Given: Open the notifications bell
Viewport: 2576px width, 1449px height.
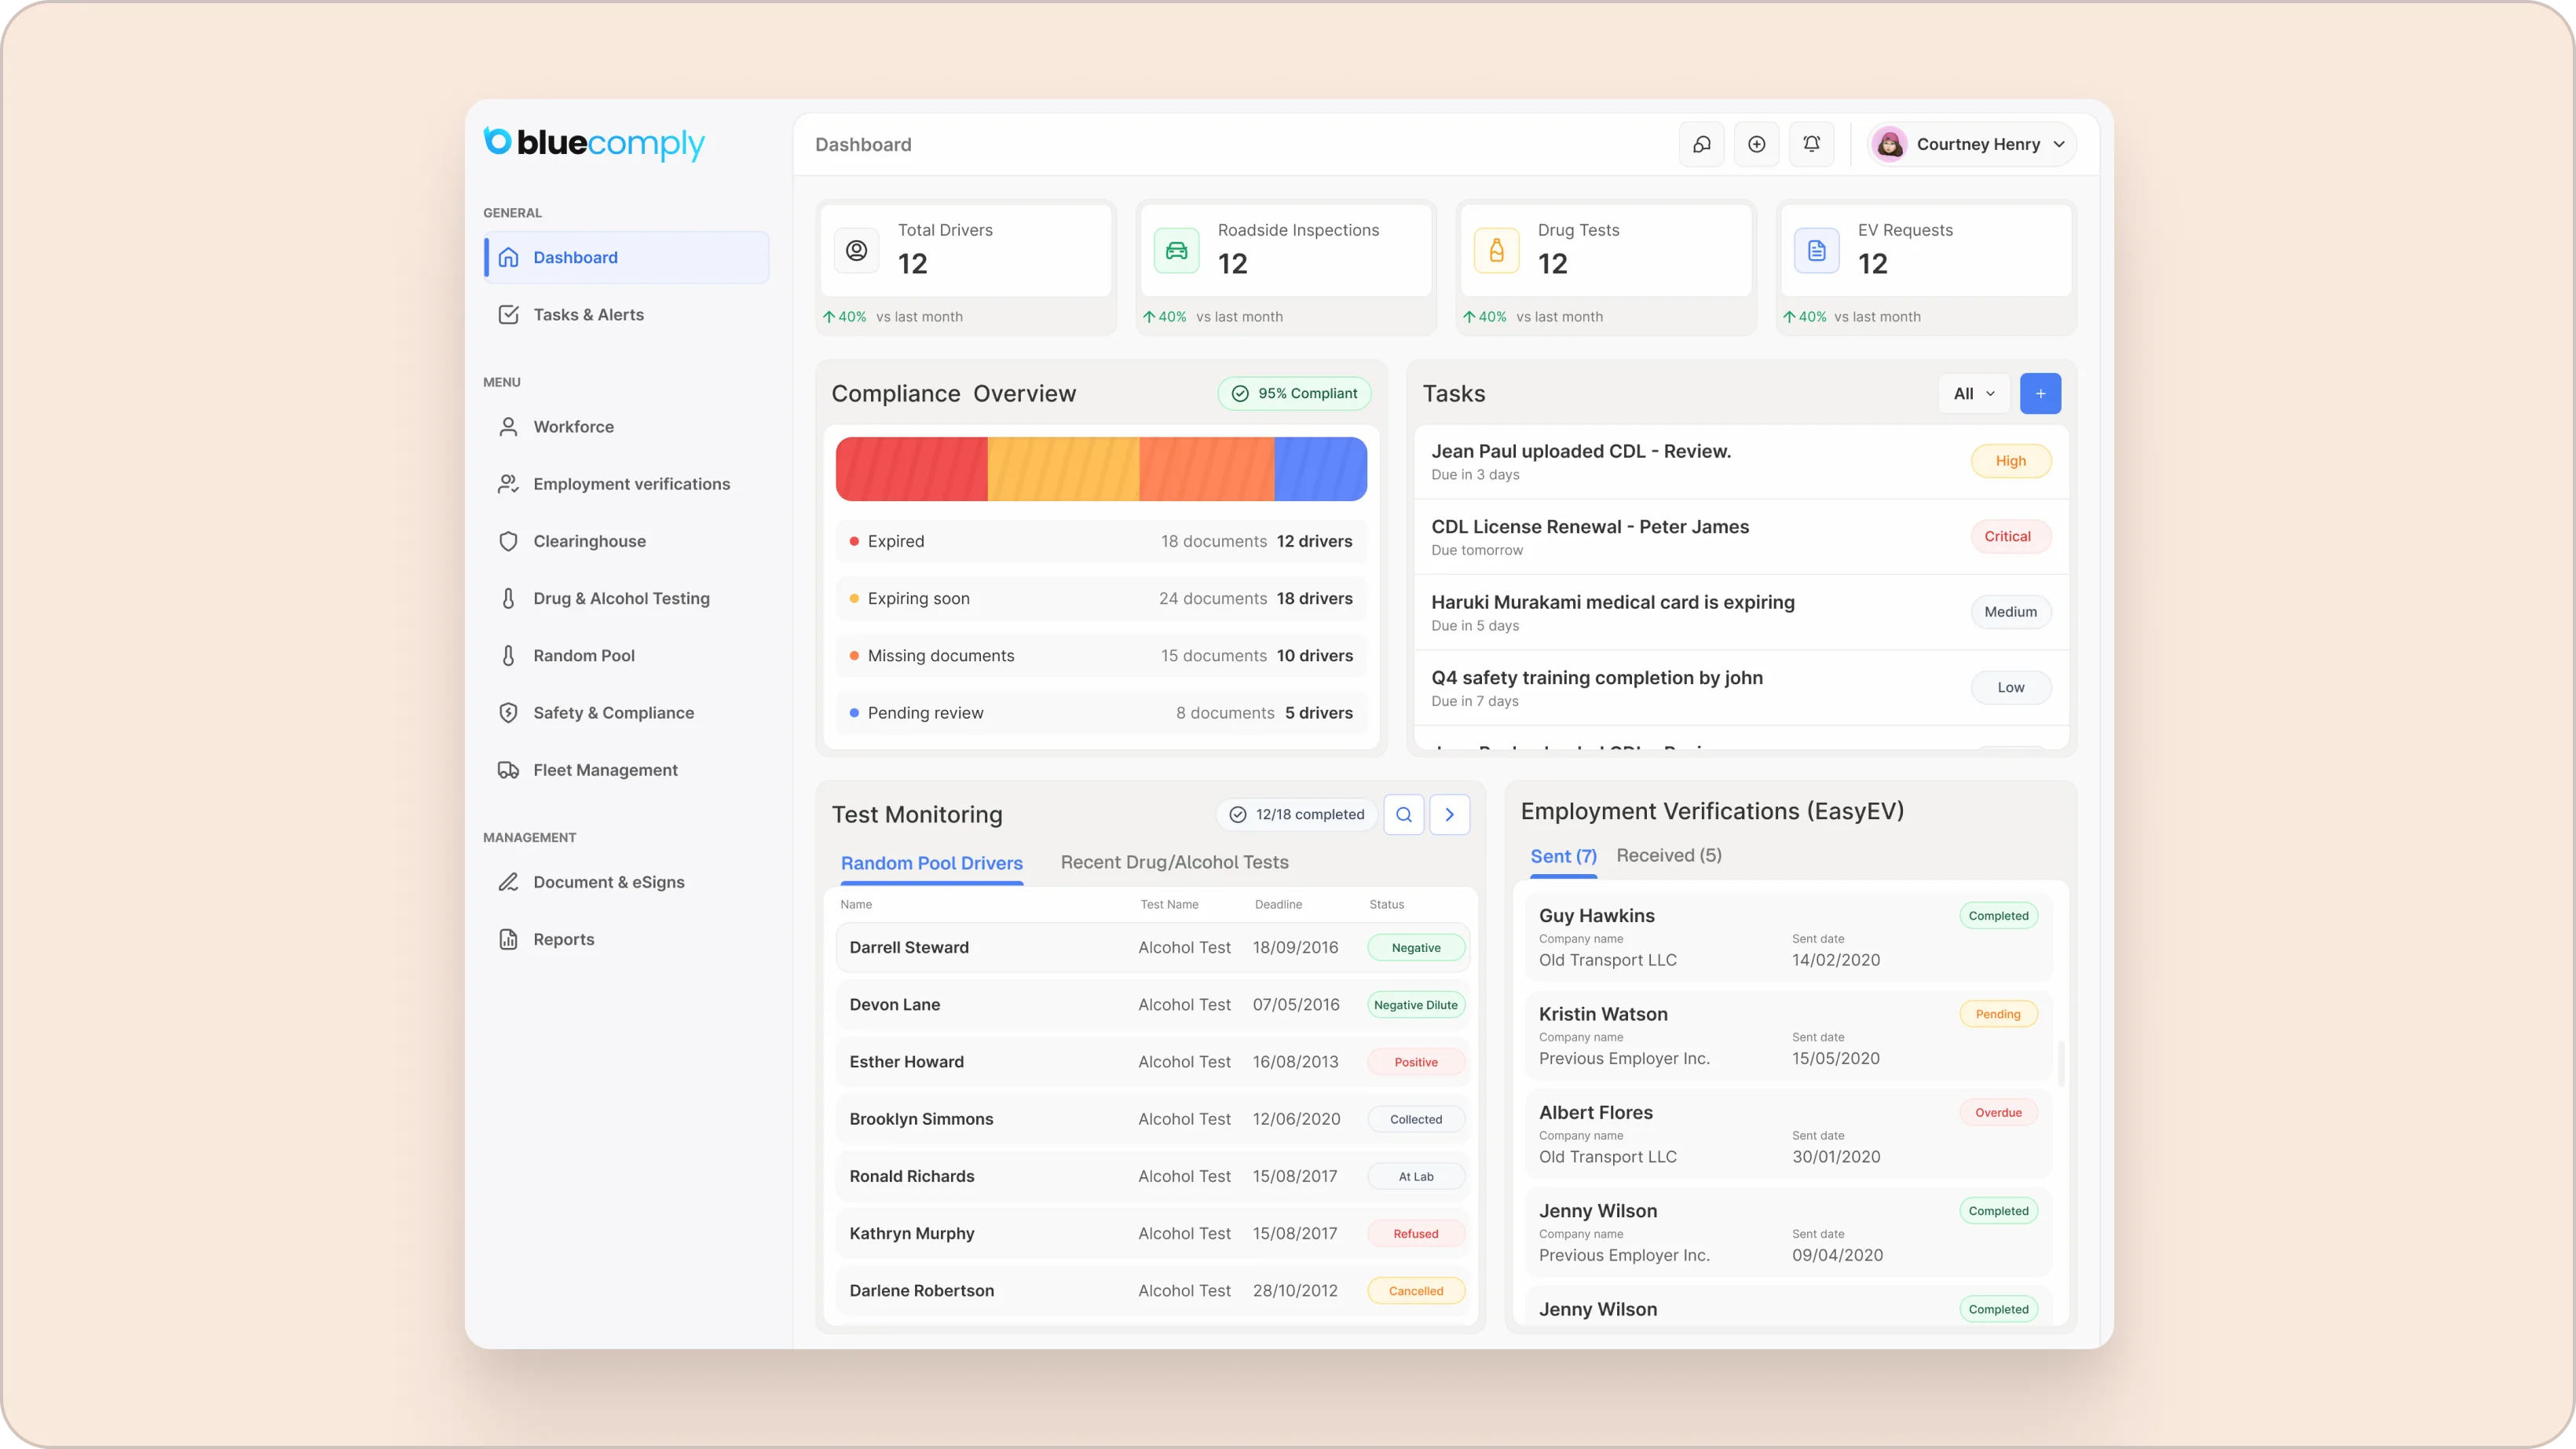Looking at the screenshot, I should click(1811, 144).
